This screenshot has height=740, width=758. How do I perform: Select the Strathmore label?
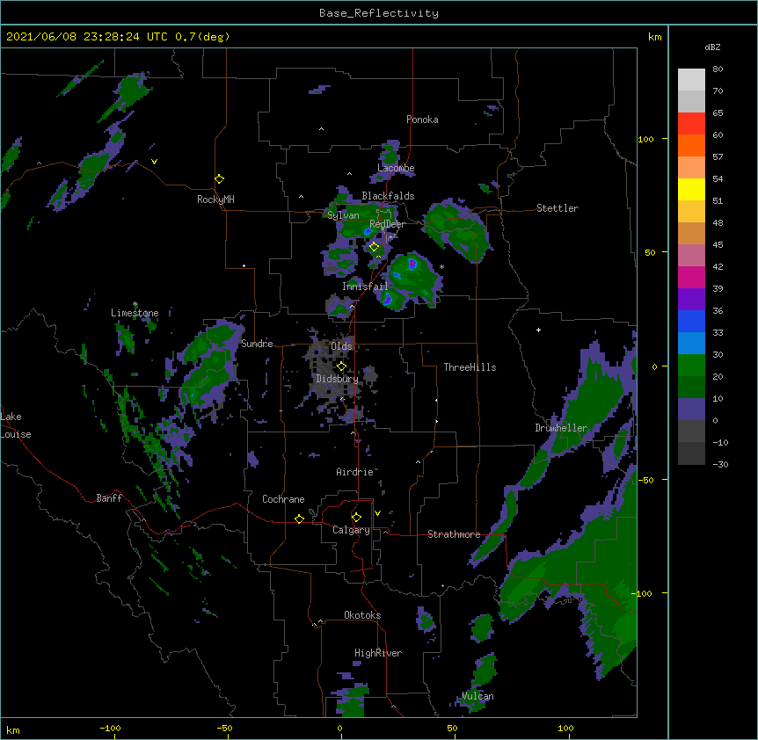pos(454,534)
